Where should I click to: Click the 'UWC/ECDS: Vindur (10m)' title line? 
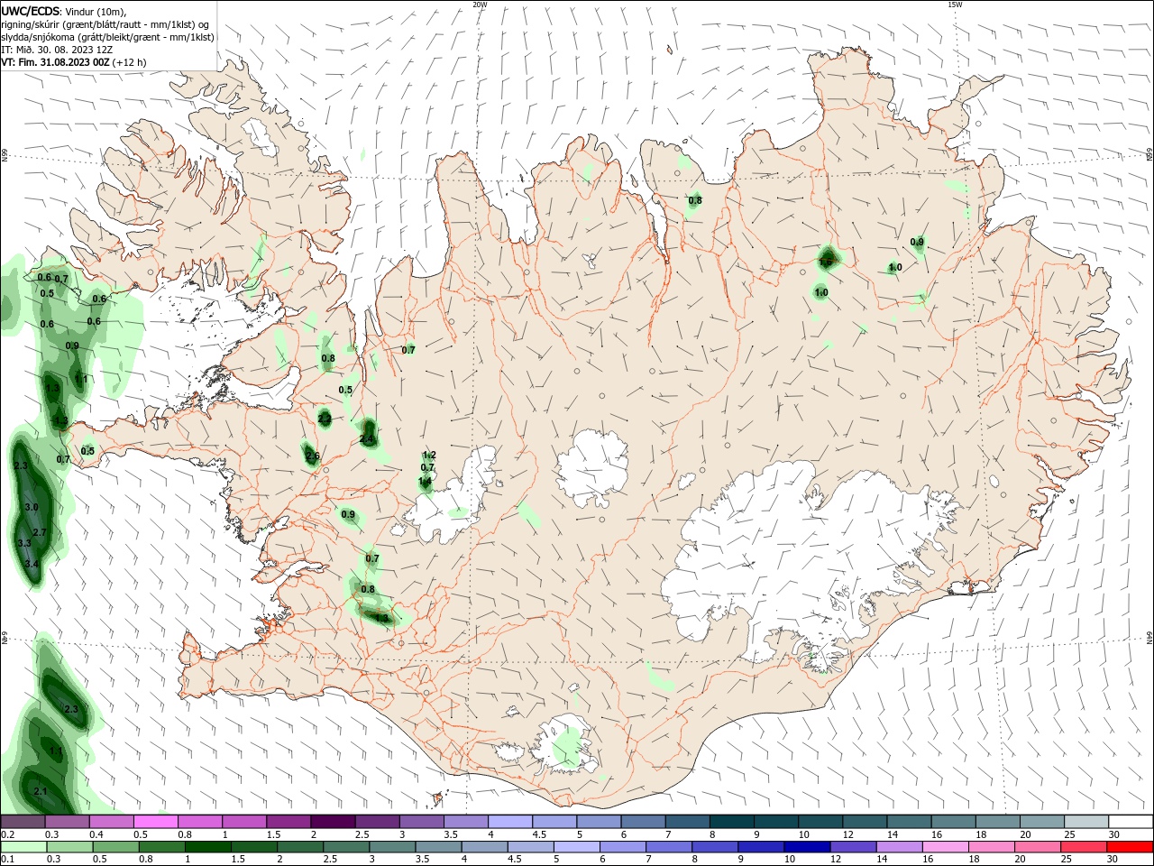(64, 10)
